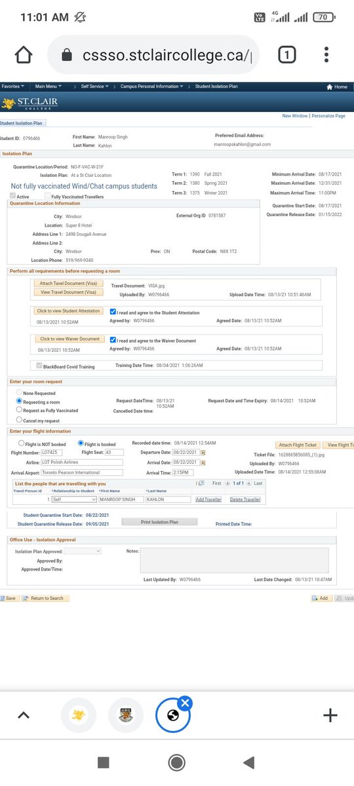354x786 pixels.
Task: Open the browser tab switcher showing 1
Action: [x=286, y=55]
